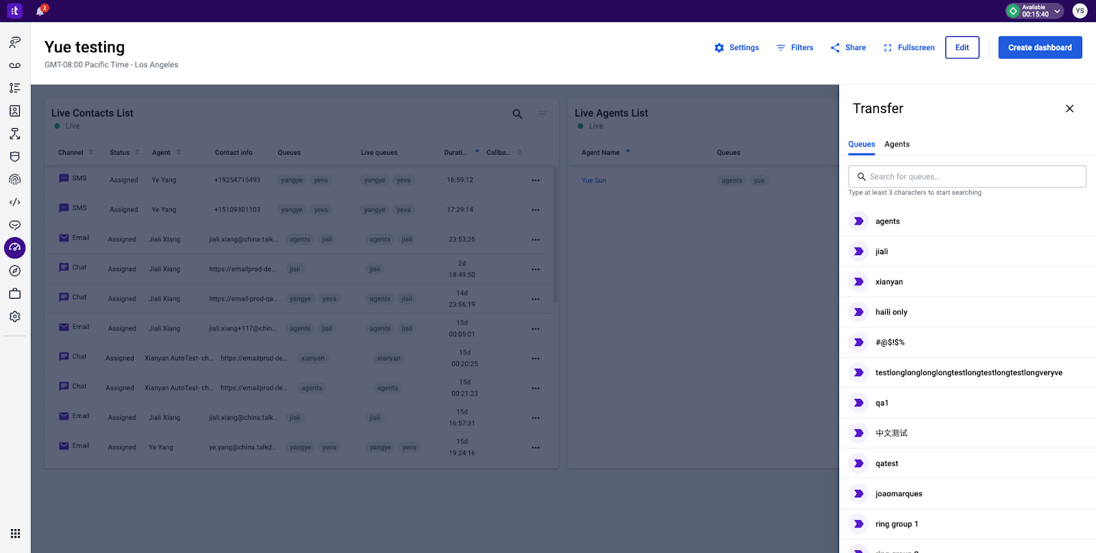Open the three-dot menu for +15109301103 row
The width and height of the screenshot is (1096, 553).
(x=536, y=210)
